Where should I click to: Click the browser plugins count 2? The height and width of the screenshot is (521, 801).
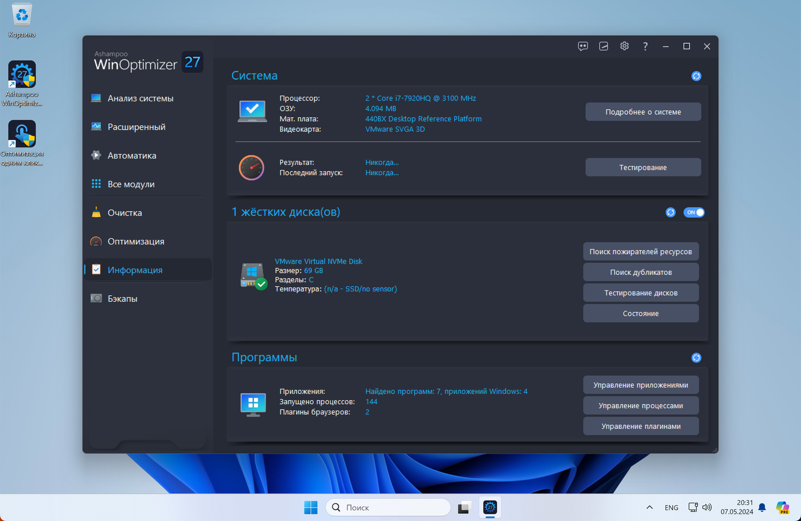tap(367, 412)
